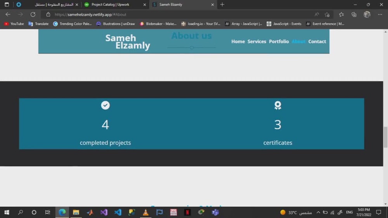Open the YouTube bookmark
The height and width of the screenshot is (218, 388).
(14, 24)
